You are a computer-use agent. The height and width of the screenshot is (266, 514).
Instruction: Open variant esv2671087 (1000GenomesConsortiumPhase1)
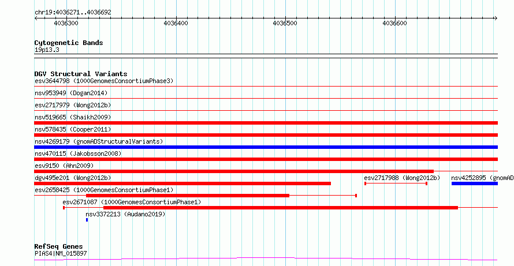point(132,202)
